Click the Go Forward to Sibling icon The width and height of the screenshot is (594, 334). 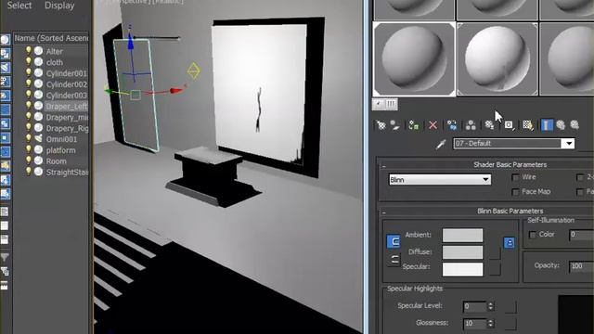tap(575, 125)
